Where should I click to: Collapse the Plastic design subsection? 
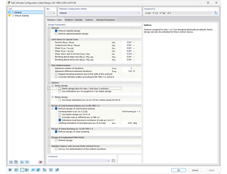point(53,97)
